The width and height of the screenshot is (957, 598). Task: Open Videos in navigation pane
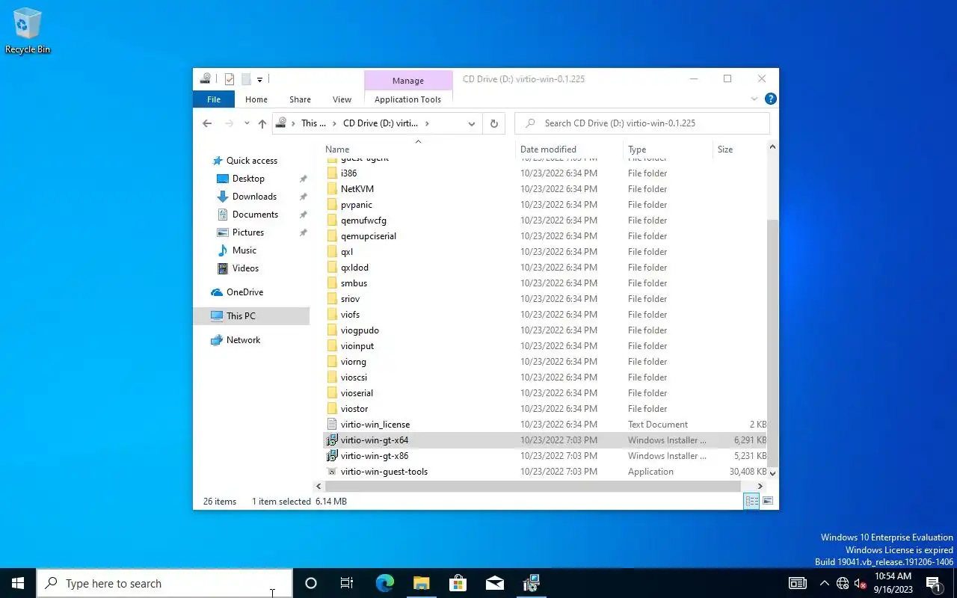click(245, 268)
